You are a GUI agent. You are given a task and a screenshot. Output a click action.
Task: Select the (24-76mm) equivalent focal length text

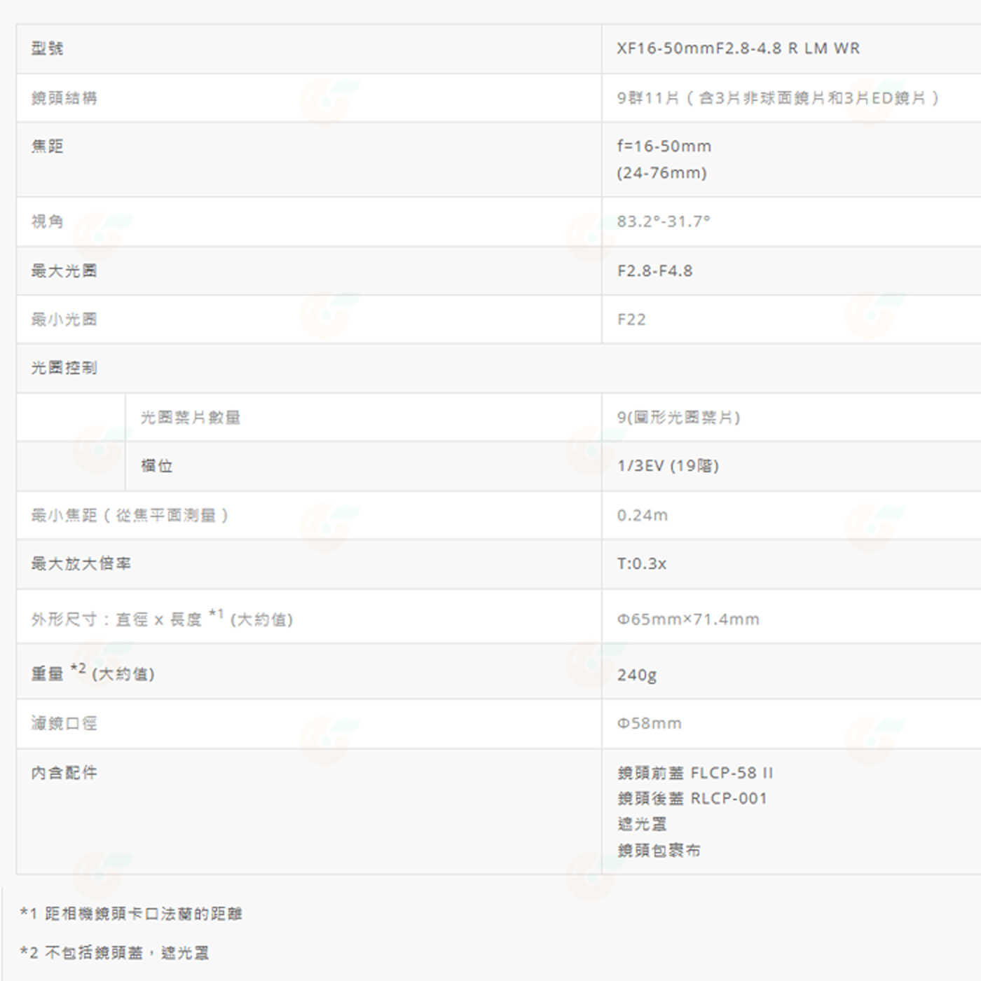(661, 172)
